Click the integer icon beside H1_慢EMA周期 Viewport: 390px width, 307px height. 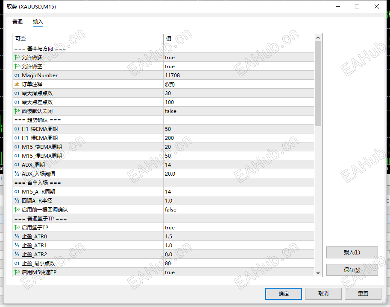[x=17, y=138]
